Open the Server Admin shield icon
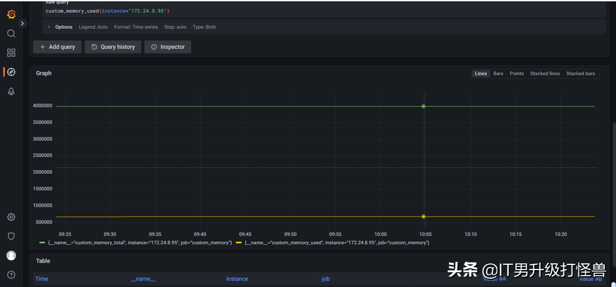Viewport: 616px width, 287px height. [11, 236]
